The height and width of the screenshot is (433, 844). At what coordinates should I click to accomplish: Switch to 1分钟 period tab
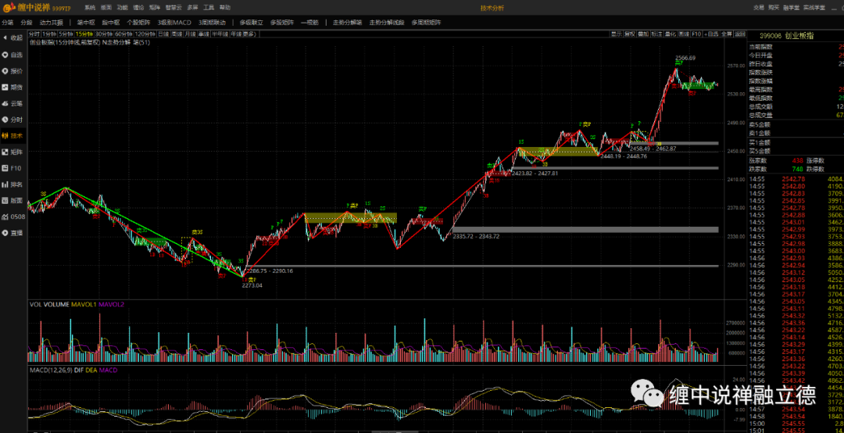click(x=49, y=34)
